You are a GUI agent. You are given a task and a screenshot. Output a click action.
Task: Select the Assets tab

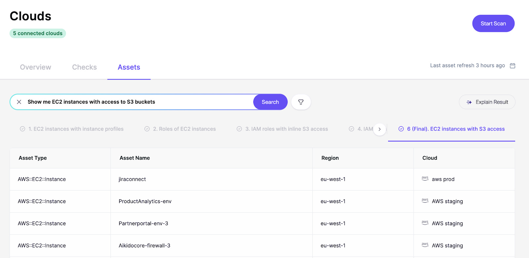pyautogui.click(x=129, y=67)
